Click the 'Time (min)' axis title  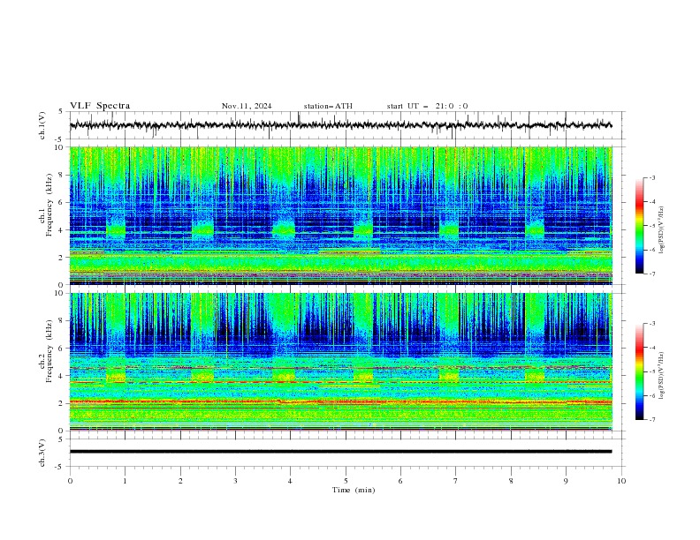[x=354, y=490]
